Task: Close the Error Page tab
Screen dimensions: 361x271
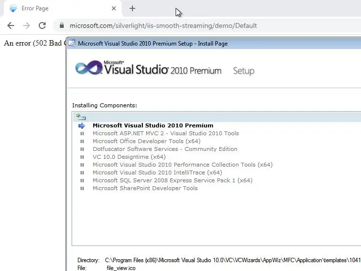Action: 113,8
